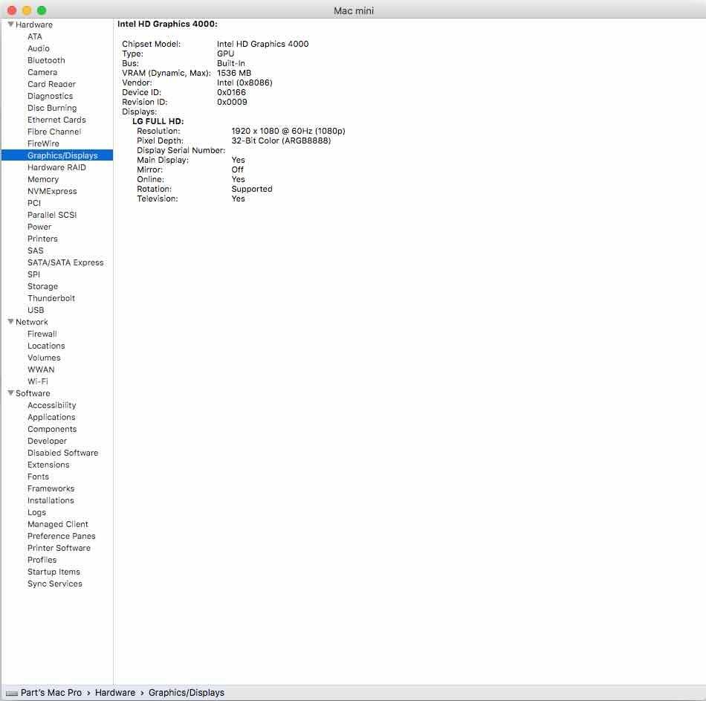This screenshot has height=701, width=706.
Task: Open the Storage entry
Action: 42,286
